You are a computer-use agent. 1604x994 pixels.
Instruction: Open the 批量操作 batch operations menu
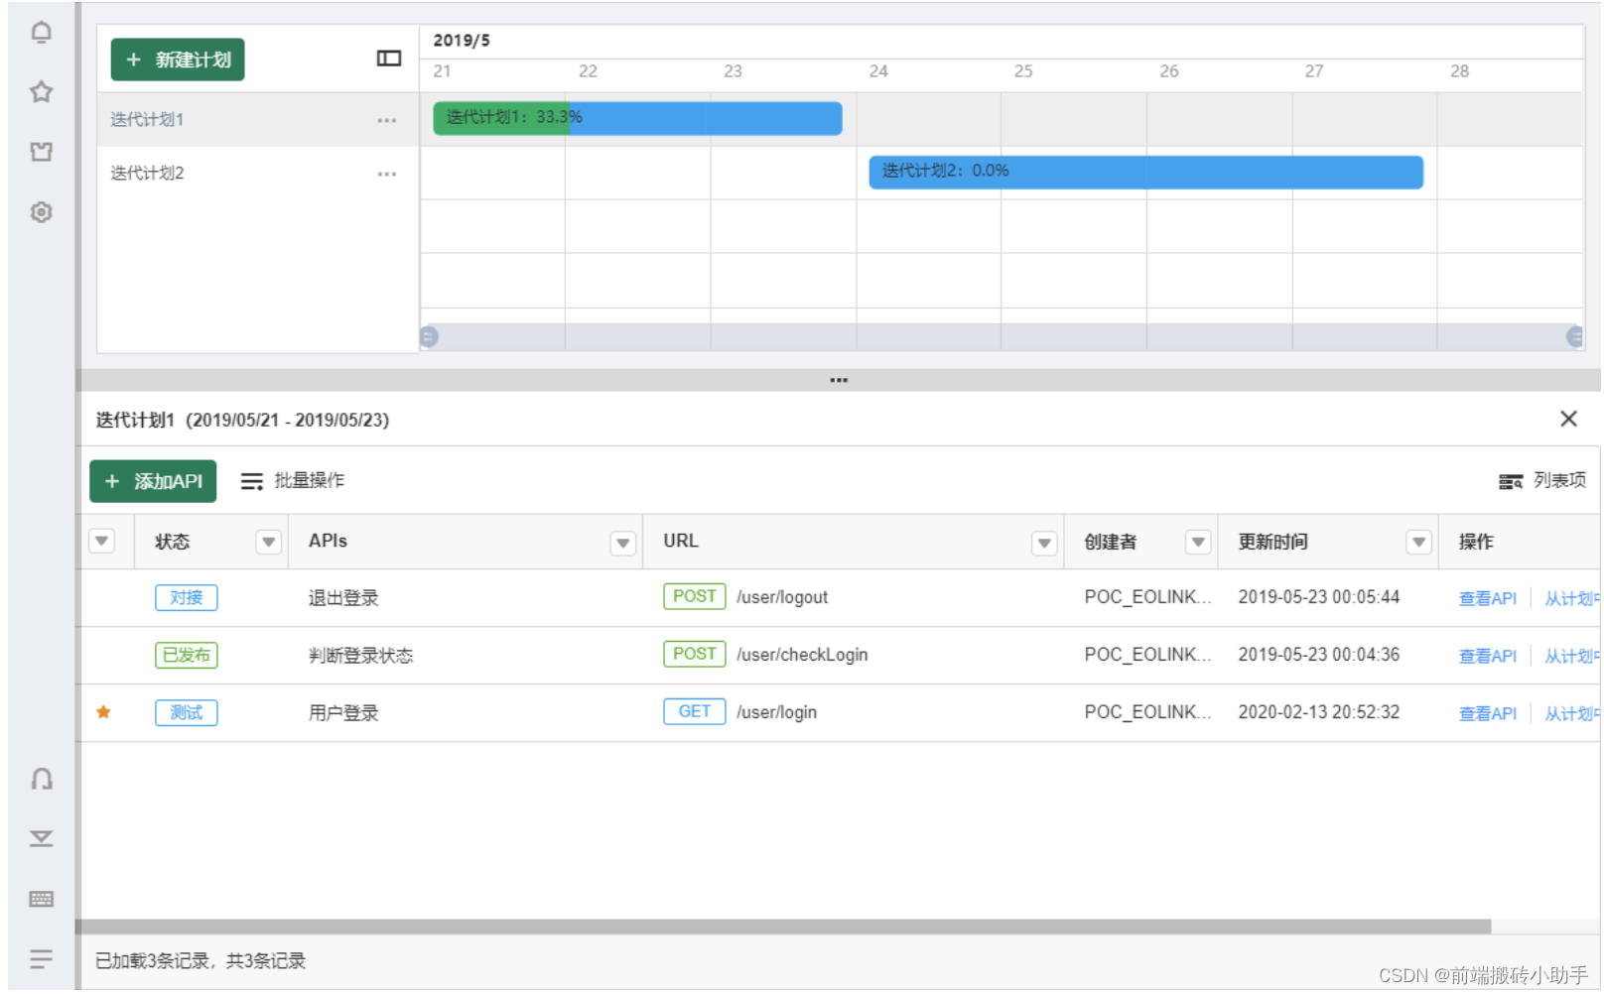tap(293, 481)
